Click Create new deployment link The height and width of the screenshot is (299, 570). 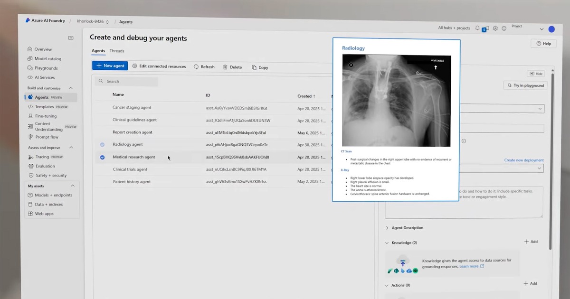[x=523, y=160]
